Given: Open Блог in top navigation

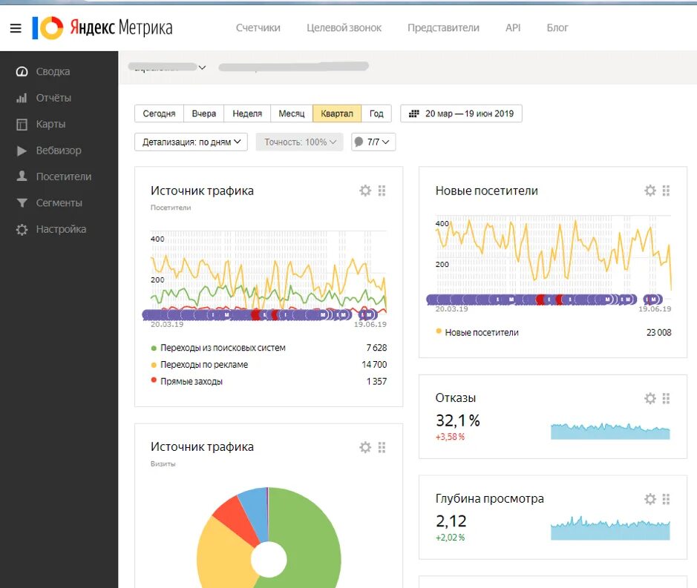Looking at the screenshot, I should [x=557, y=28].
